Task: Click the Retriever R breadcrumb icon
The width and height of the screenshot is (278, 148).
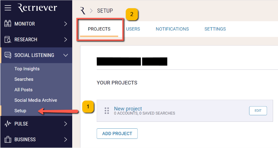Action: click(x=83, y=11)
